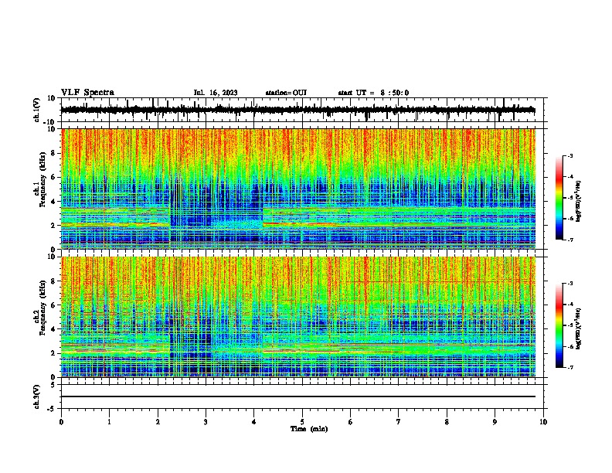612x473 pixels.
Task: Click the ch.3 axis tick label "5"
Action: 54,385
